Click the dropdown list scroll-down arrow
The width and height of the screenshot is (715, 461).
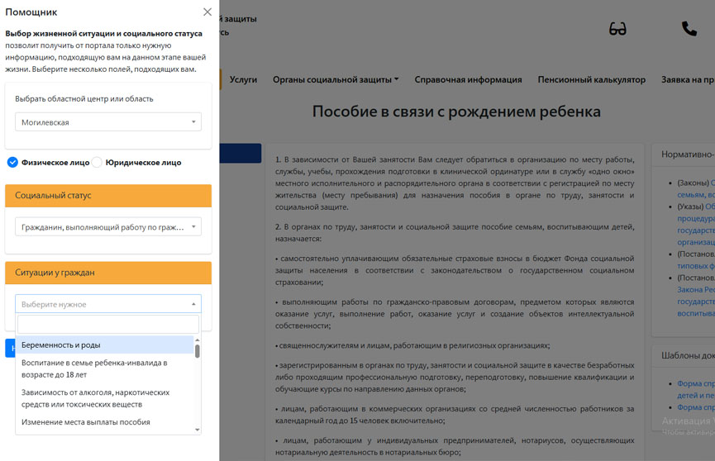[x=197, y=430]
